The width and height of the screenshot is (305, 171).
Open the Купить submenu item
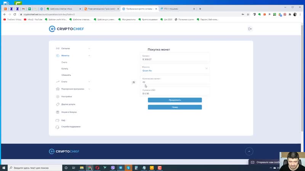point(64,69)
